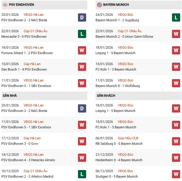Click the loss badge for Bayern Munich 1 - 2 Augsburg
This screenshot has width=182, height=181.
(176, 18)
